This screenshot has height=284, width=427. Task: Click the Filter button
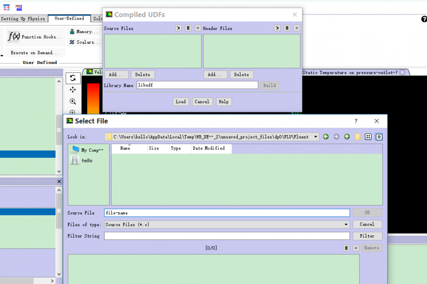[367, 236]
